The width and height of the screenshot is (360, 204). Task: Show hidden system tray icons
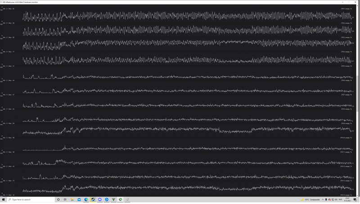coord(323,199)
